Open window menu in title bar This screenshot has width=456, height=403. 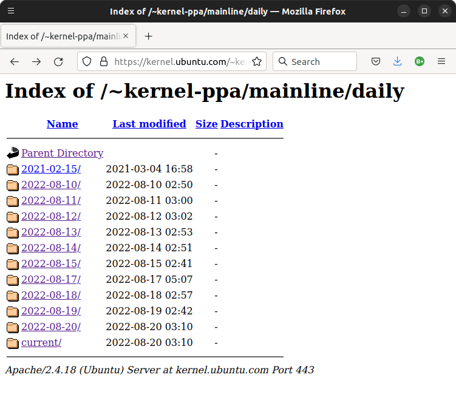(x=11, y=11)
